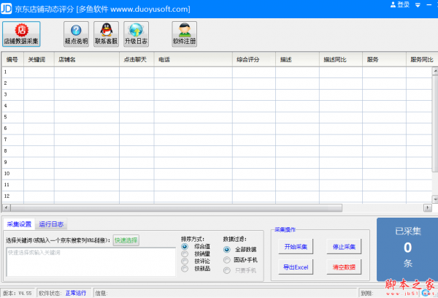Click the horizontal scrollbar right arrow
This screenshot has height=298, width=438.
(x=427, y=207)
